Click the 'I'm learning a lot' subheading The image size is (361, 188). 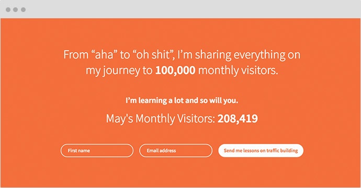[x=182, y=101]
